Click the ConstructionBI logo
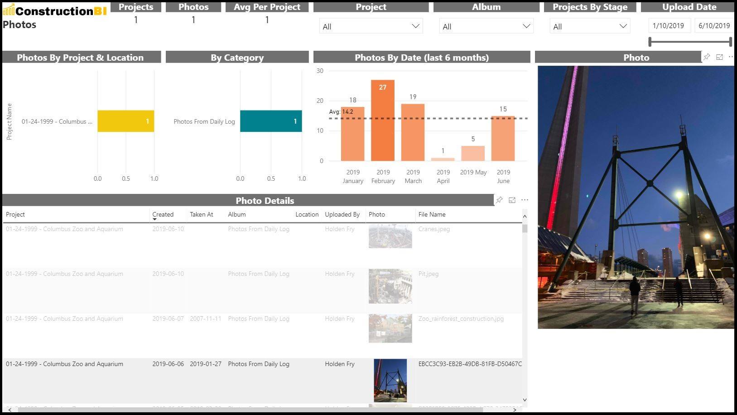This screenshot has width=737, height=415. coord(55,10)
